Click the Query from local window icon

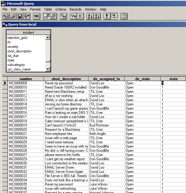coord(5,24)
